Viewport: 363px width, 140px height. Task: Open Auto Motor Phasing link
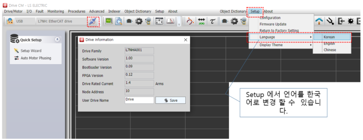pos(36,58)
